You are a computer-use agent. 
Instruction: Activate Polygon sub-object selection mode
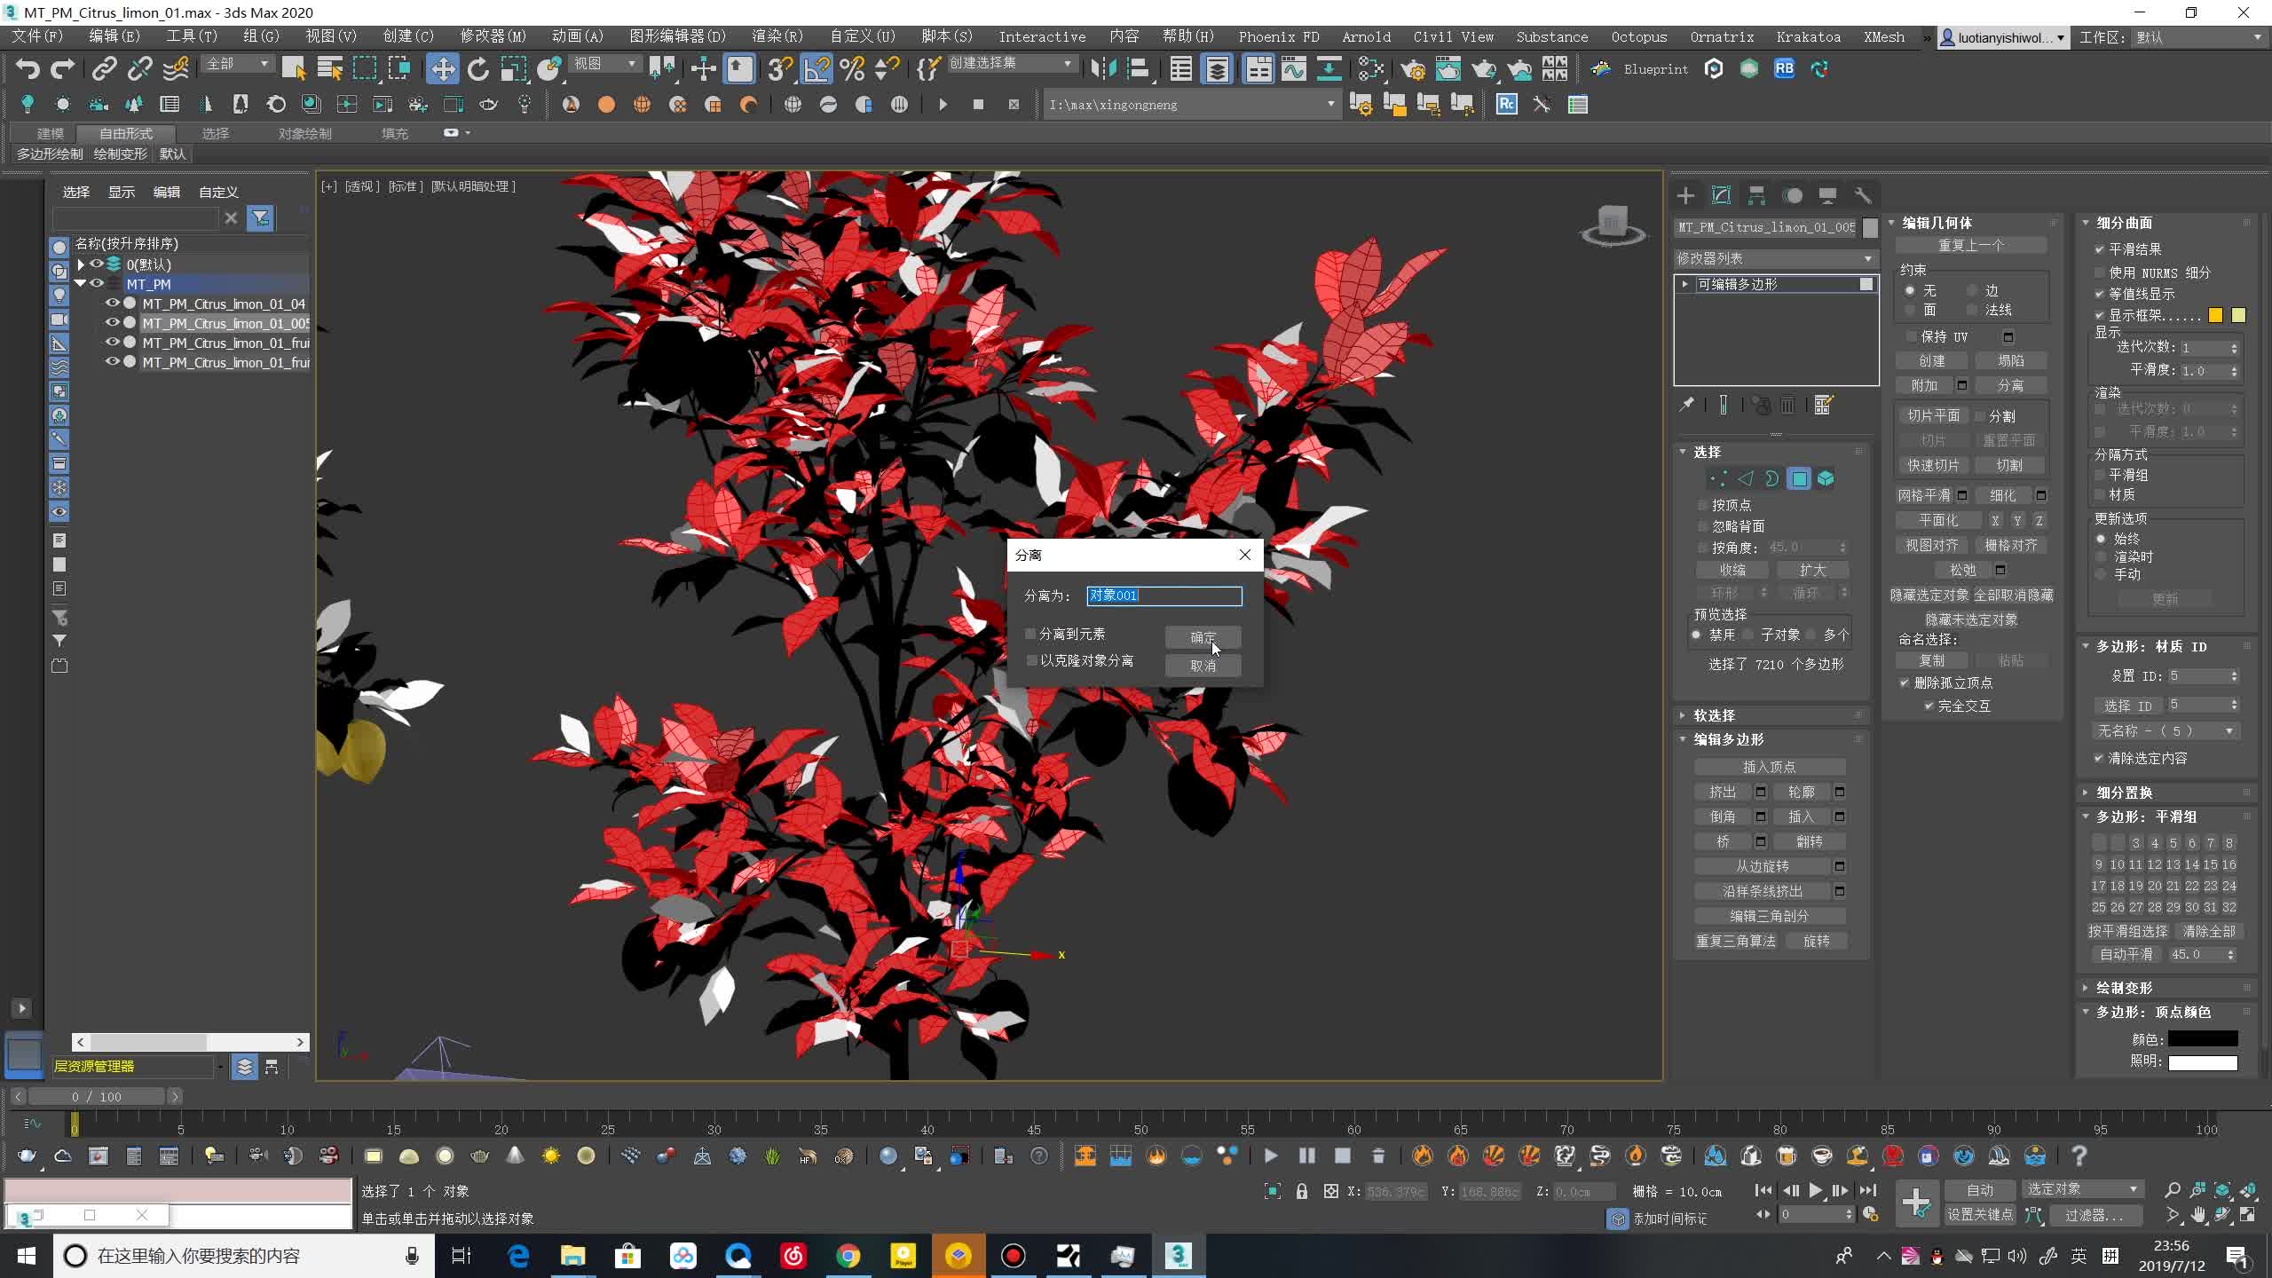(1799, 479)
